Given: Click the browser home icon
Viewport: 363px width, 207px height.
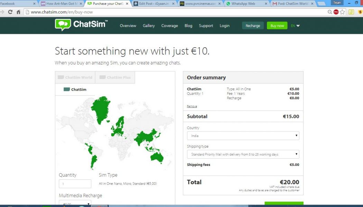Looking at the screenshot, I should (19, 12).
